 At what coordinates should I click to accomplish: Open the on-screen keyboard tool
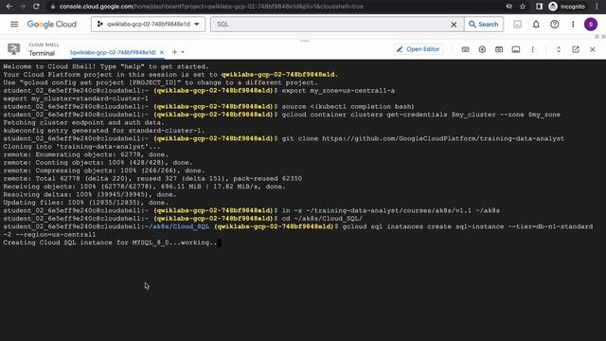click(x=465, y=49)
